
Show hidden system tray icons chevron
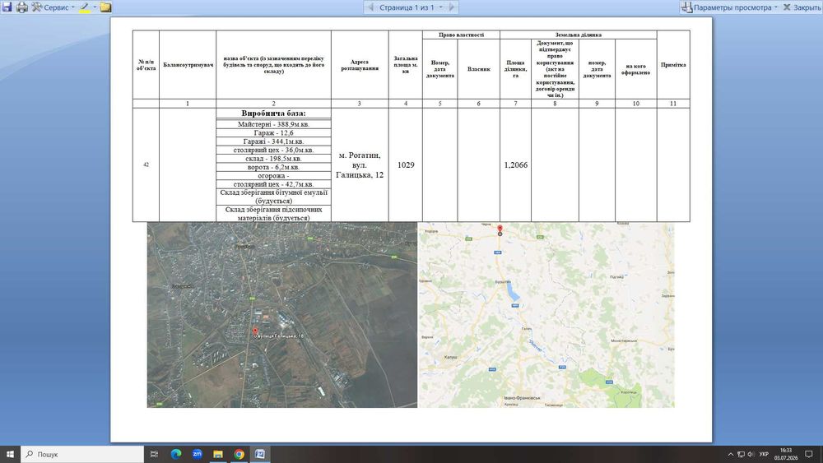(x=730, y=455)
